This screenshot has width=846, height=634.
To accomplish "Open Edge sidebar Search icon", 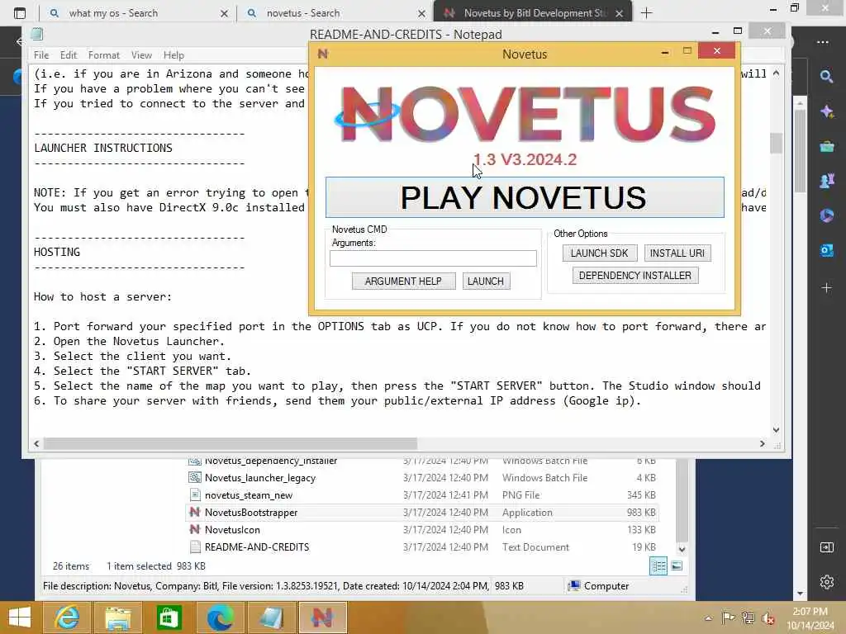I will click(826, 77).
